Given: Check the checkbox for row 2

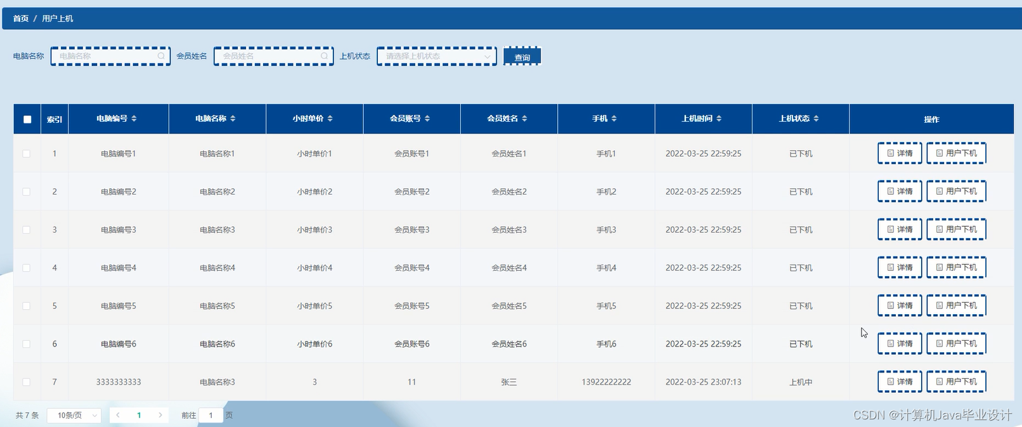Looking at the screenshot, I should 27,191.
